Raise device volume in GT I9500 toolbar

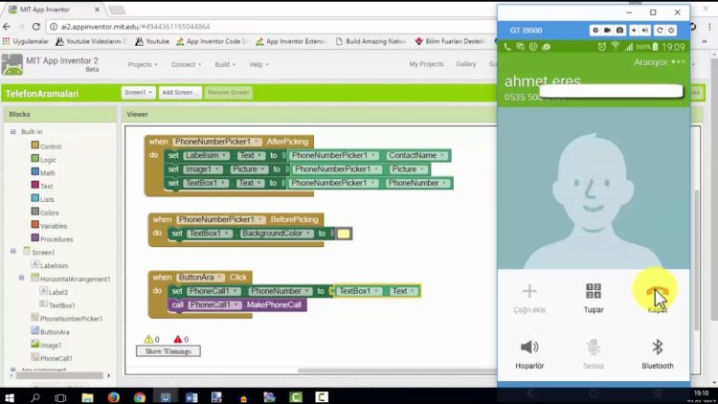click(x=645, y=31)
